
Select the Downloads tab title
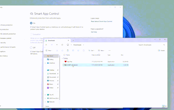(x=51, y=41)
